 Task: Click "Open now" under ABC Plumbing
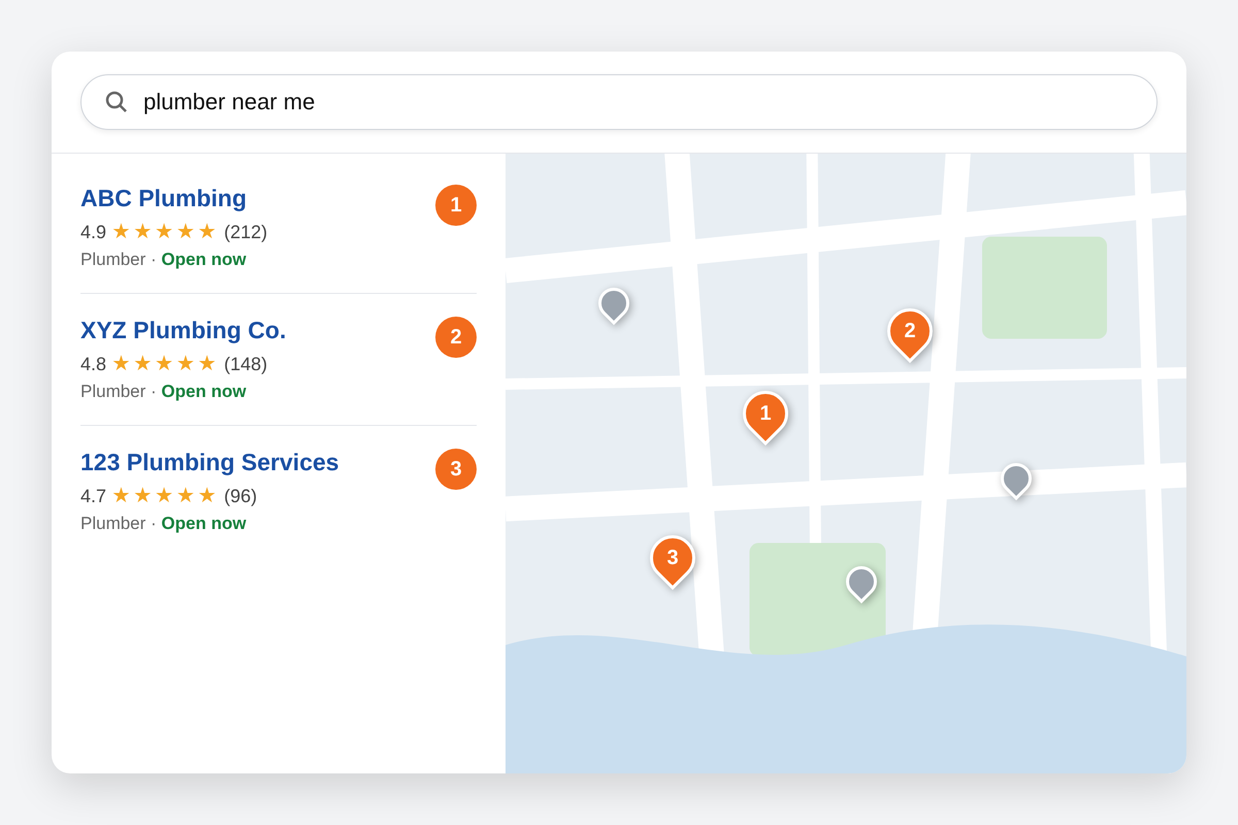point(203,259)
